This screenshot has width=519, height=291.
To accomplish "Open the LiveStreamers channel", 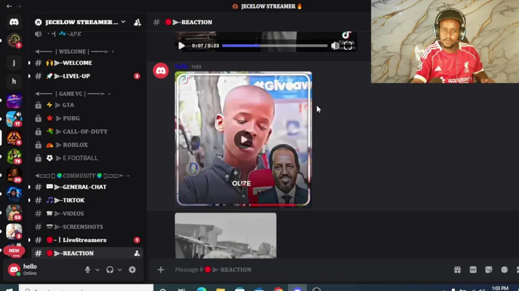I will [x=87, y=240].
